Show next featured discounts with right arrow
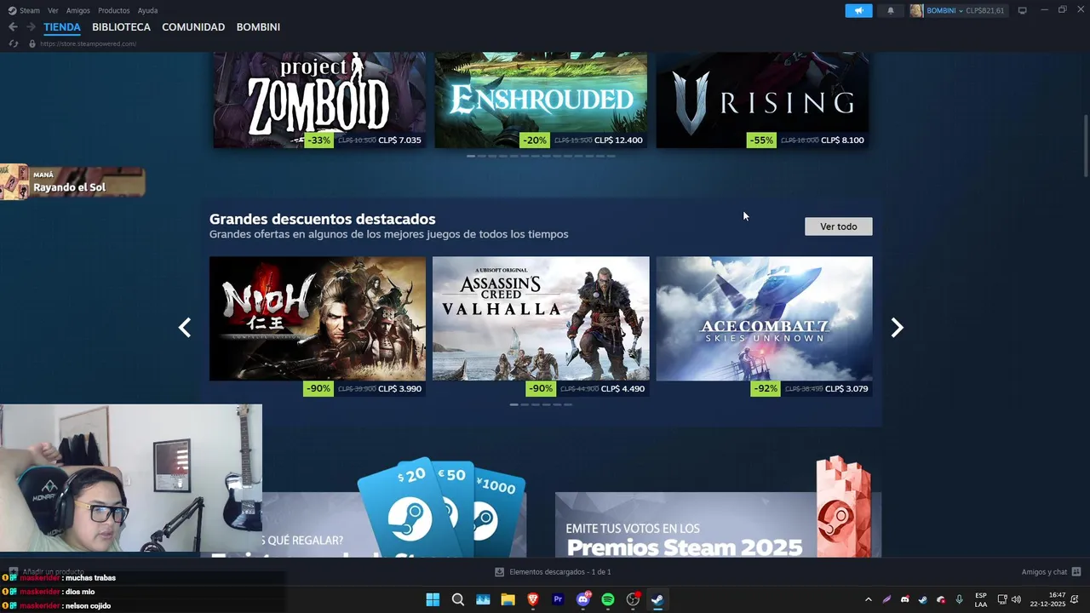Viewport: 1090px width, 613px height. (897, 328)
